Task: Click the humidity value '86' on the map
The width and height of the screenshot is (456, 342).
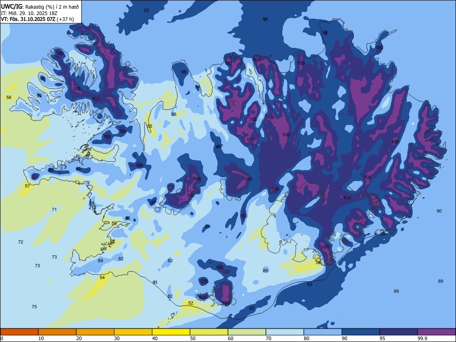Action: coord(174,114)
